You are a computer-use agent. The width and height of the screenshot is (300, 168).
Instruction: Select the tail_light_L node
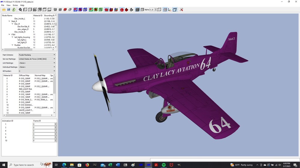tap(22, 40)
